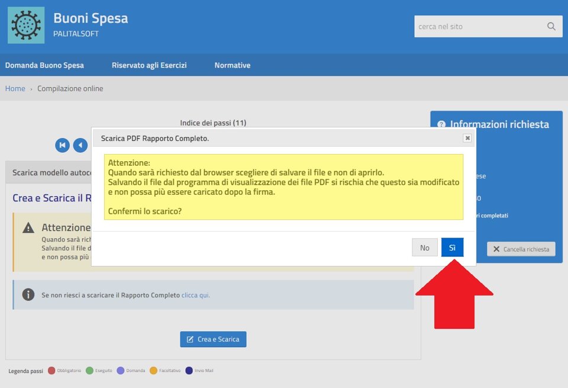Close the Scarica PDF dialog with X
Screen dimensions: 568x388
(467, 138)
